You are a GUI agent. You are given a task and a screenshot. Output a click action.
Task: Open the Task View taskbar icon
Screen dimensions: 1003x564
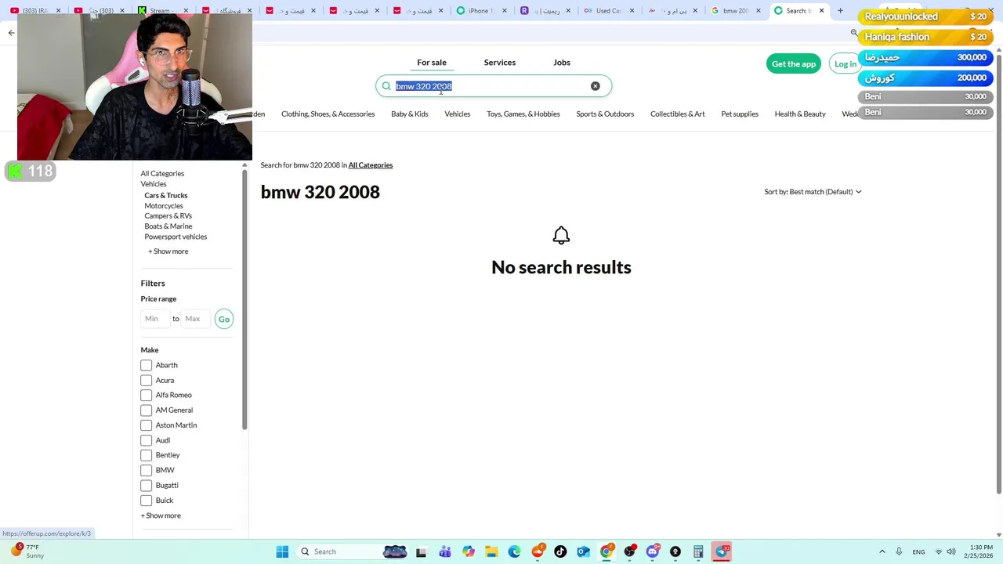[421, 551]
